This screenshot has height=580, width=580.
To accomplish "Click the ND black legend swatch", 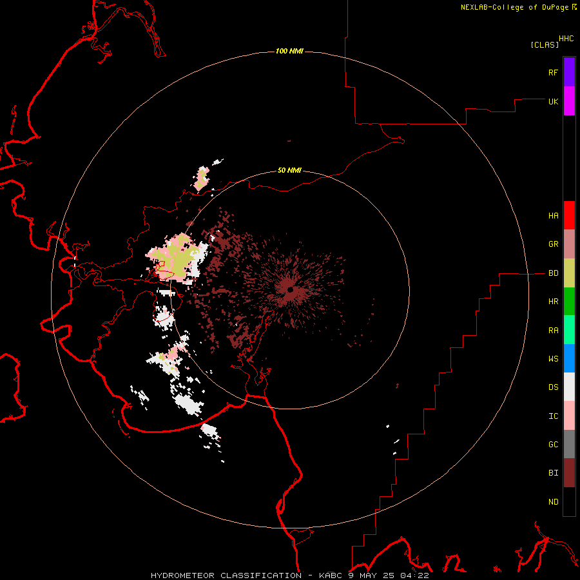I will pos(569,501).
